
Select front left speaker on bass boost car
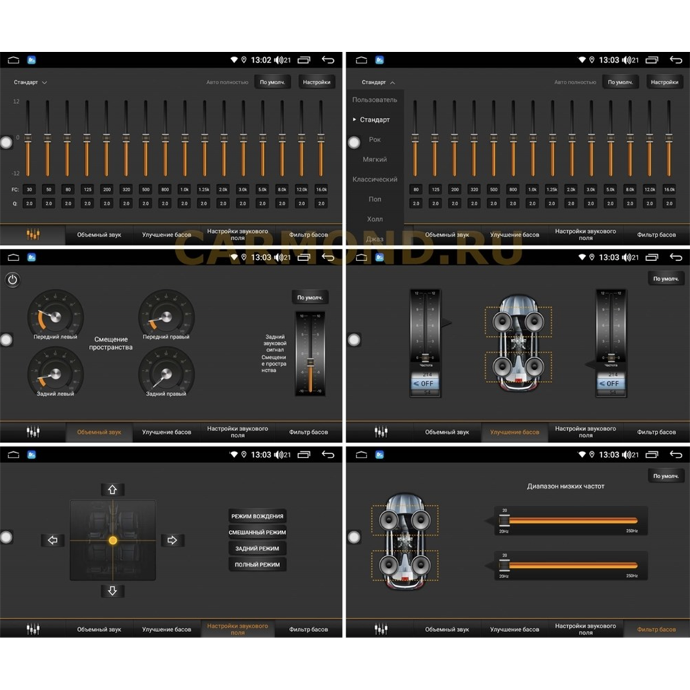pyautogui.click(x=502, y=322)
